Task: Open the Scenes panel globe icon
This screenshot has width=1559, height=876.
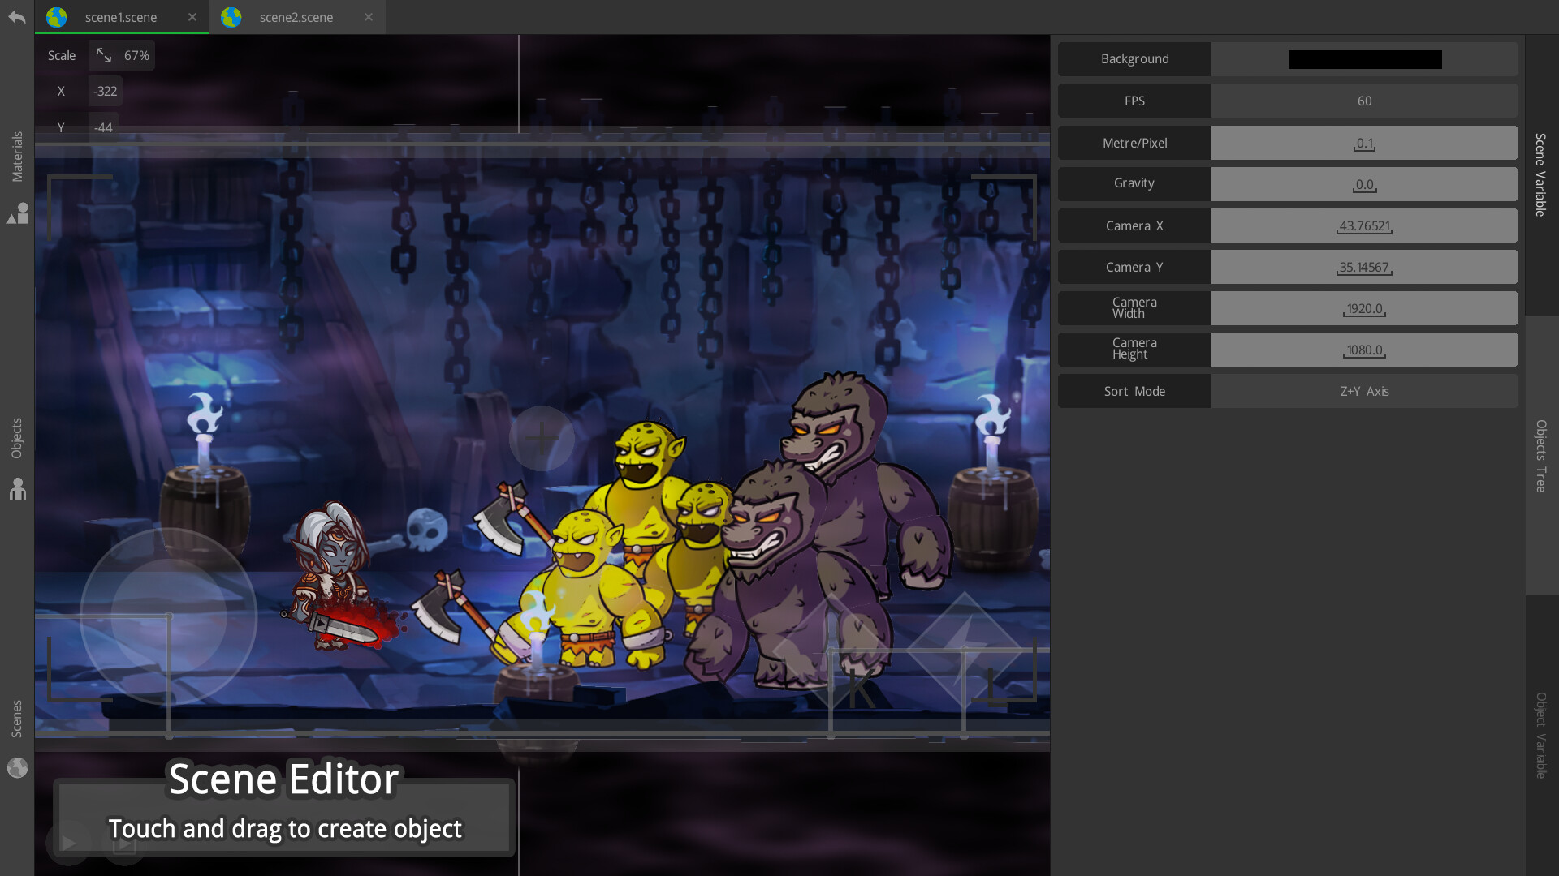Action: [18, 767]
